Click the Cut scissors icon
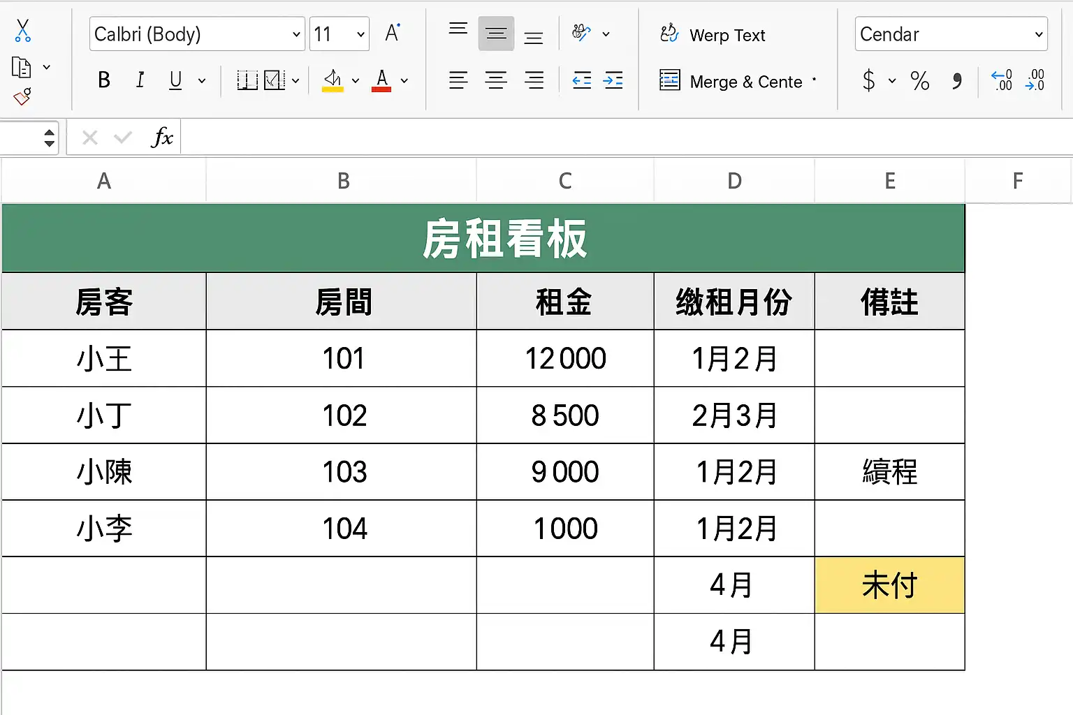This screenshot has height=715, width=1073. [22, 31]
